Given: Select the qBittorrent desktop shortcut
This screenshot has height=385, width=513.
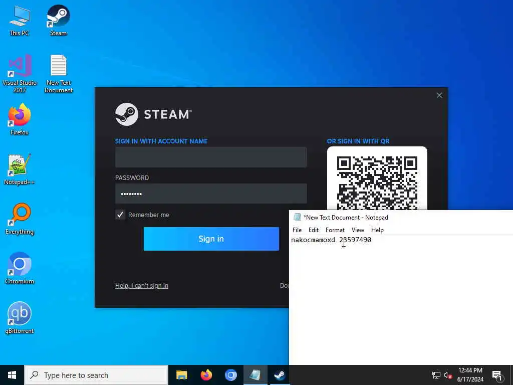Looking at the screenshot, I should click(20, 318).
